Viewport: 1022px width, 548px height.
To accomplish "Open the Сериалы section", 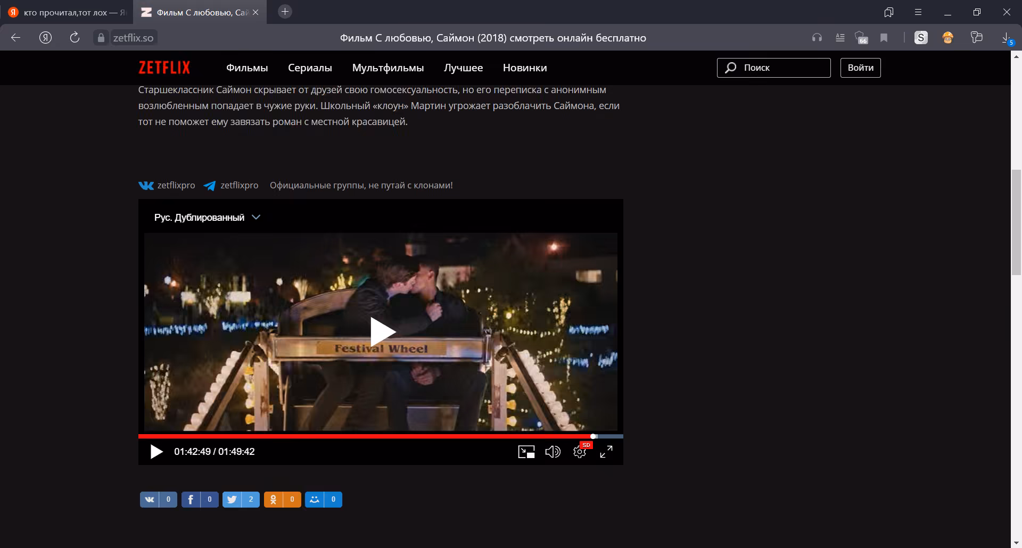I will [310, 68].
